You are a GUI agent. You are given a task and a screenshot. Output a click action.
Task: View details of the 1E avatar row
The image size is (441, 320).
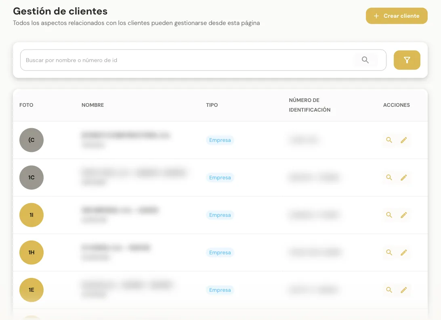pyautogui.click(x=389, y=290)
